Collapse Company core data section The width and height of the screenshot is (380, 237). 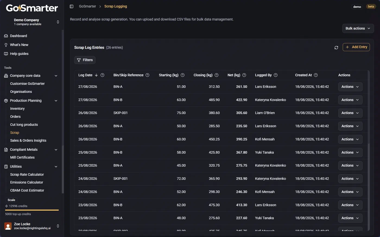pos(56,76)
